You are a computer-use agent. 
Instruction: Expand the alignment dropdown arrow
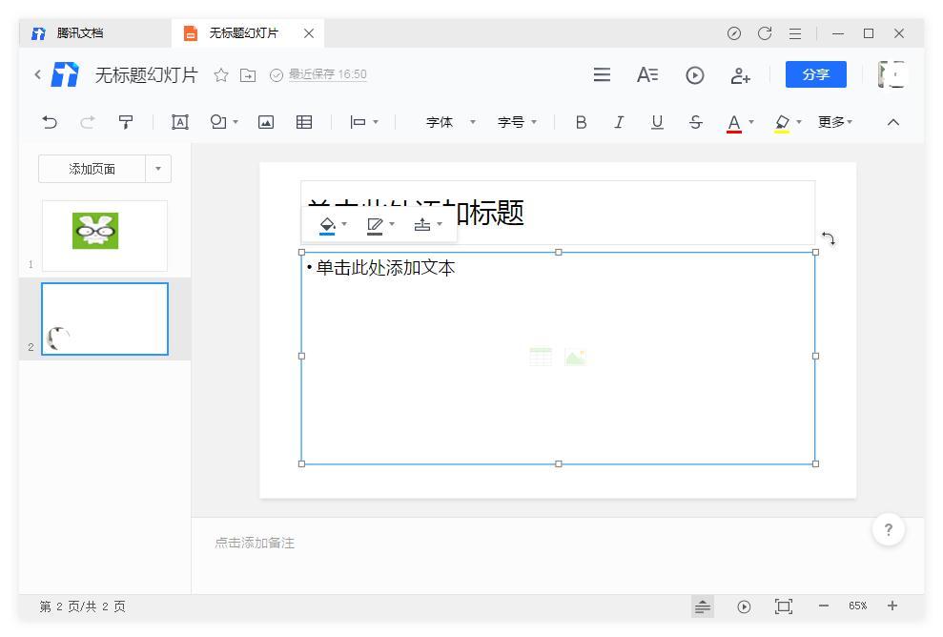pos(376,122)
